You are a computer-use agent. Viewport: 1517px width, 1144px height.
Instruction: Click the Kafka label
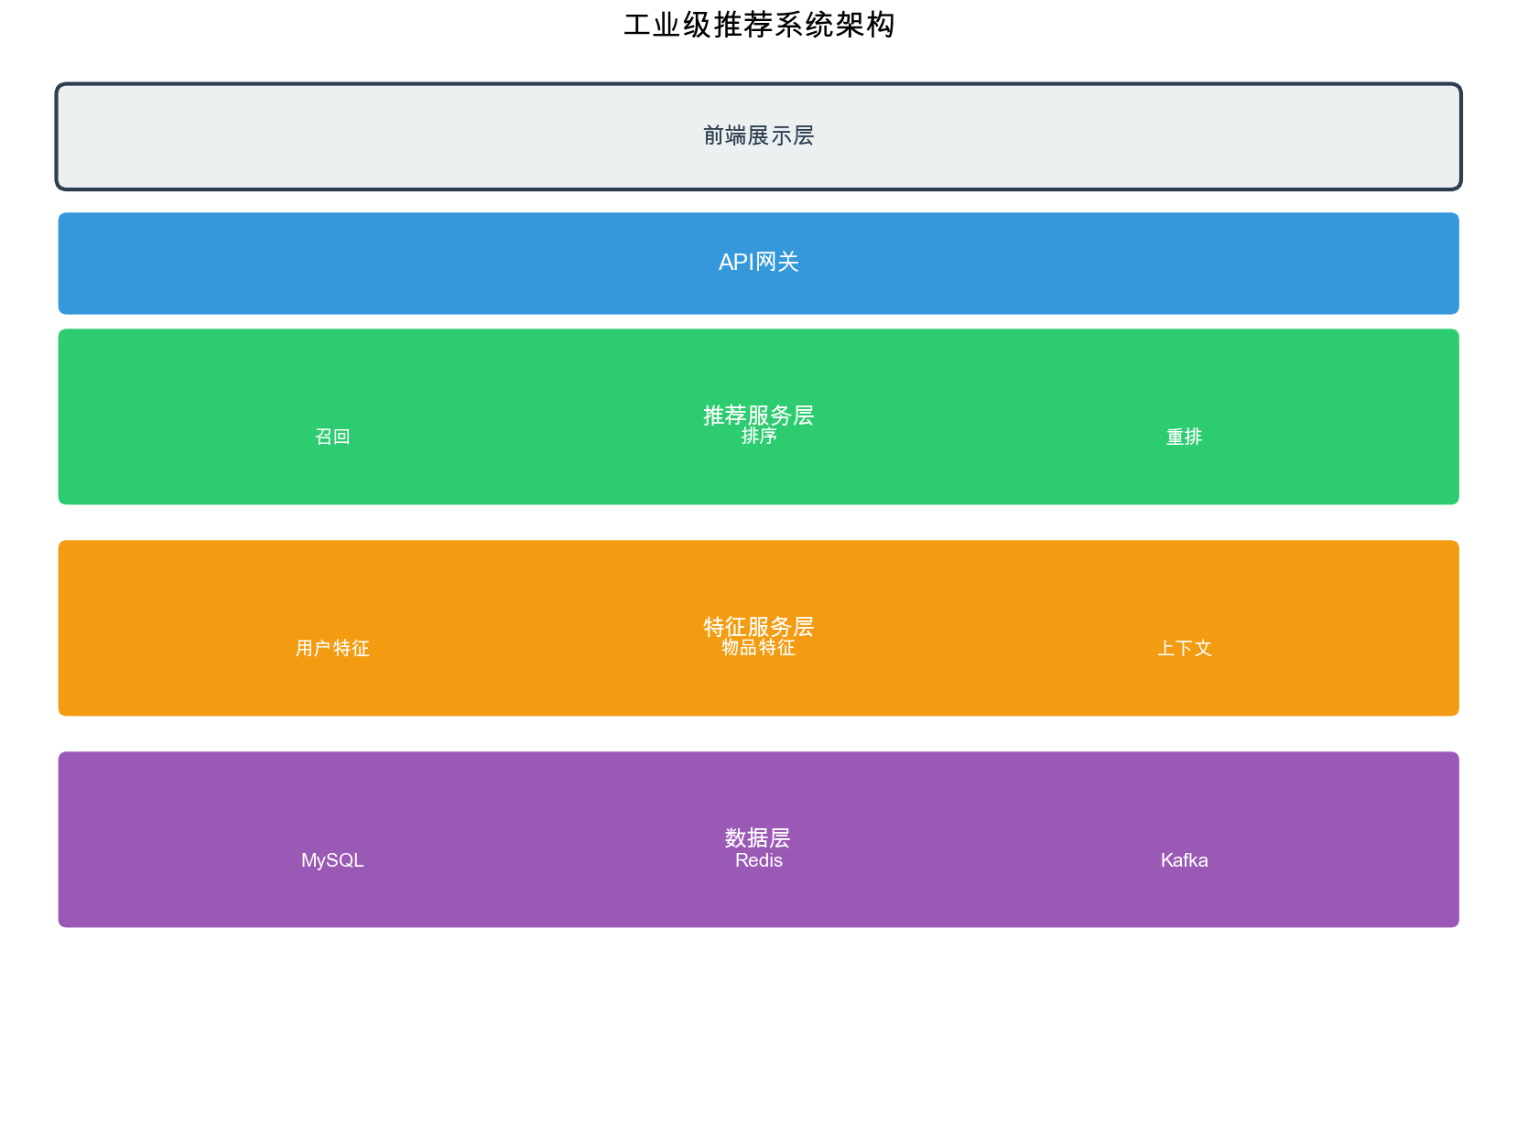point(1184,860)
